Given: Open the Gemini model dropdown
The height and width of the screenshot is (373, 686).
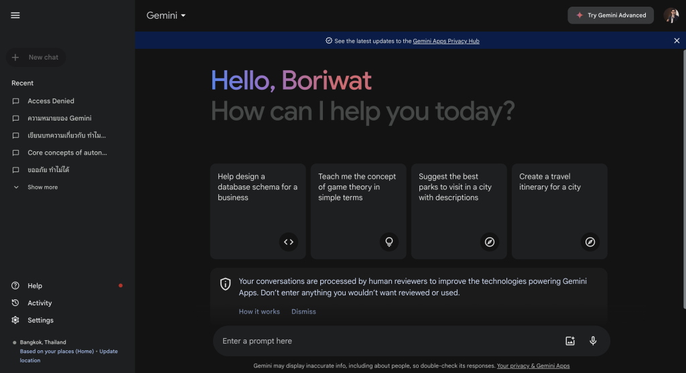Looking at the screenshot, I should (166, 15).
